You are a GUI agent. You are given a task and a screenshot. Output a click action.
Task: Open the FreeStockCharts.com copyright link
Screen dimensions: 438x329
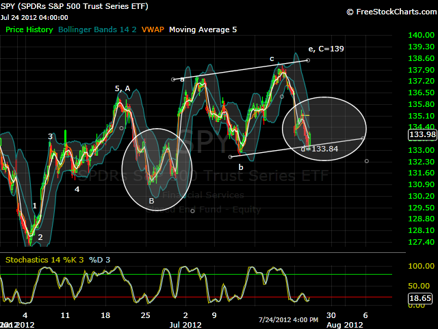392,12
